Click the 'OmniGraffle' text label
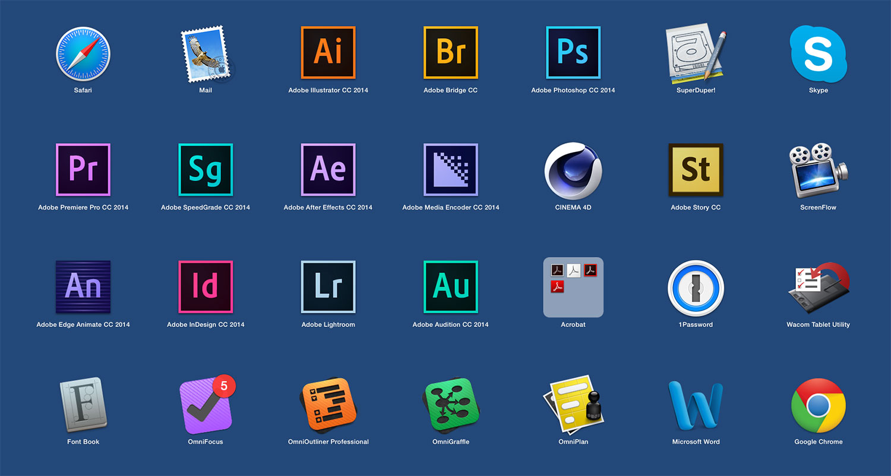The height and width of the screenshot is (476, 891). click(x=450, y=442)
